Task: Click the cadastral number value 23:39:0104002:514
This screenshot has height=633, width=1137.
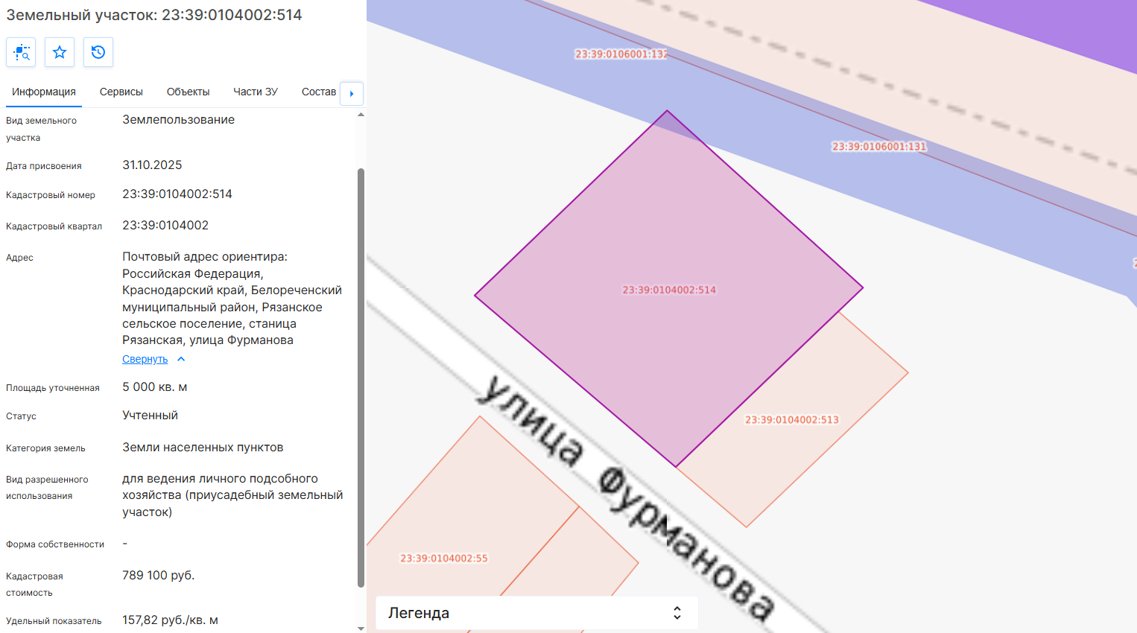Action: point(177,194)
